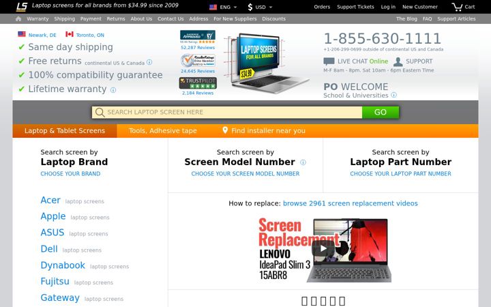The width and height of the screenshot is (491, 307).
Task: Open Lifetime warranty info icon
Action: (113, 90)
